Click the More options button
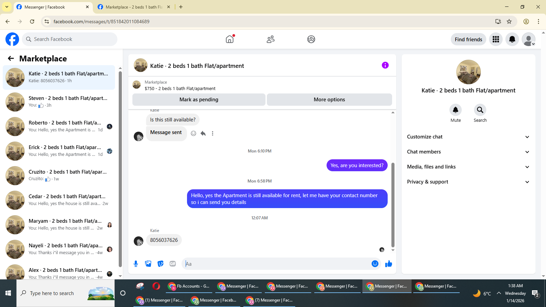This screenshot has width=546, height=307. 329,100
